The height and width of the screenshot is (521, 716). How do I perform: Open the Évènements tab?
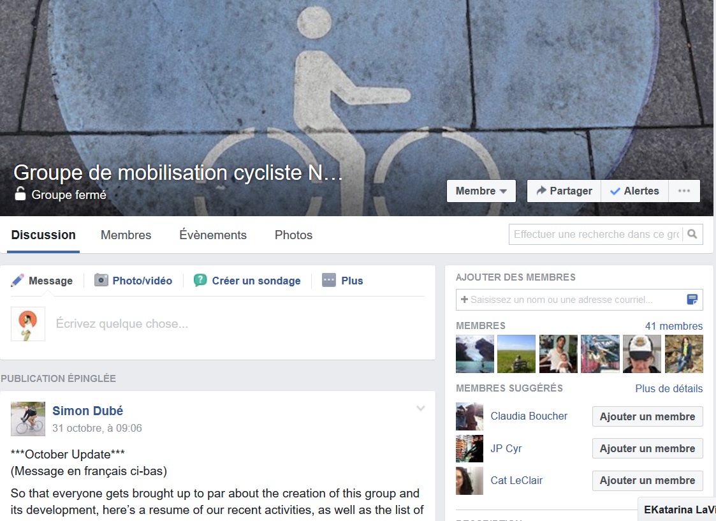click(x=213, y=235)
